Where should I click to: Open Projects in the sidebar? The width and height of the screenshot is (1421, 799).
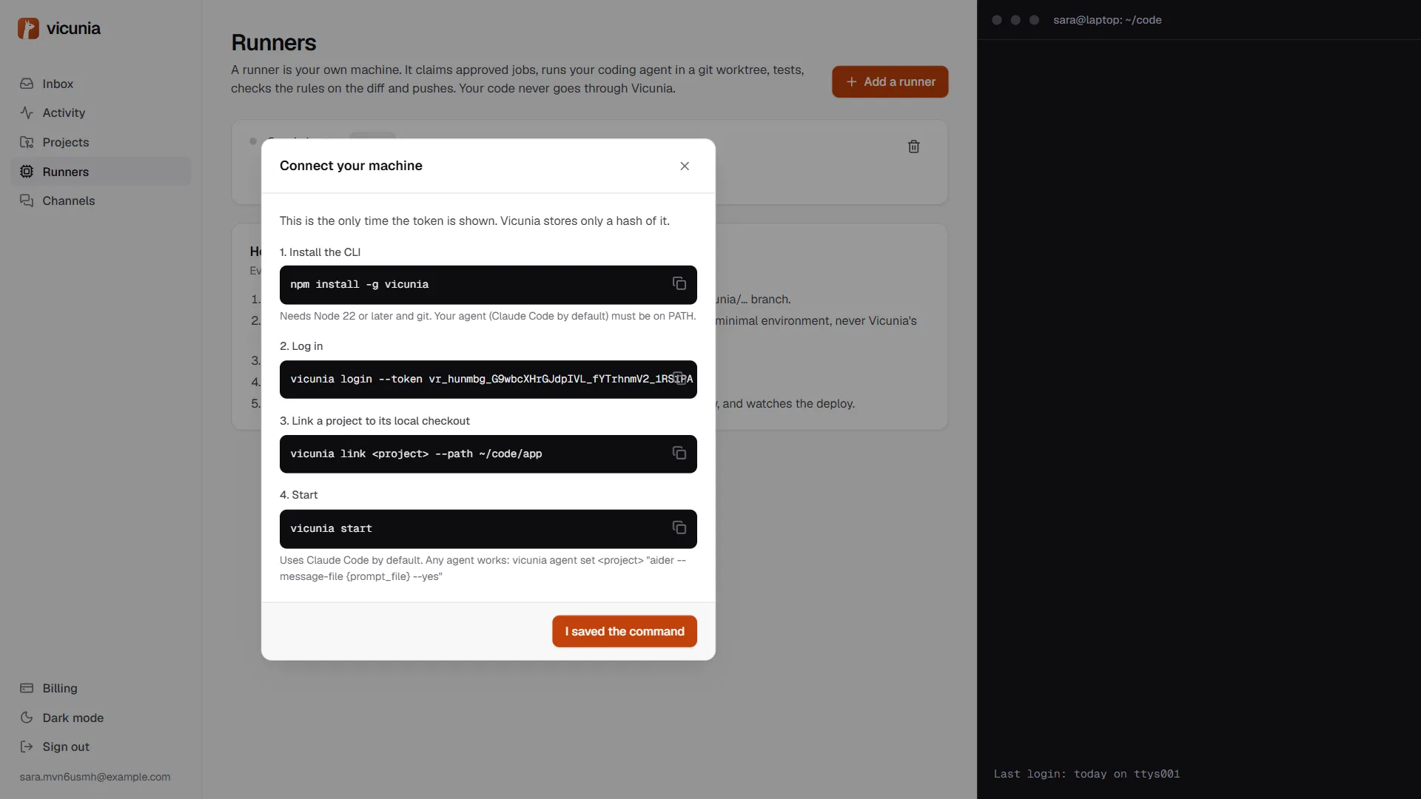[101, 142]
